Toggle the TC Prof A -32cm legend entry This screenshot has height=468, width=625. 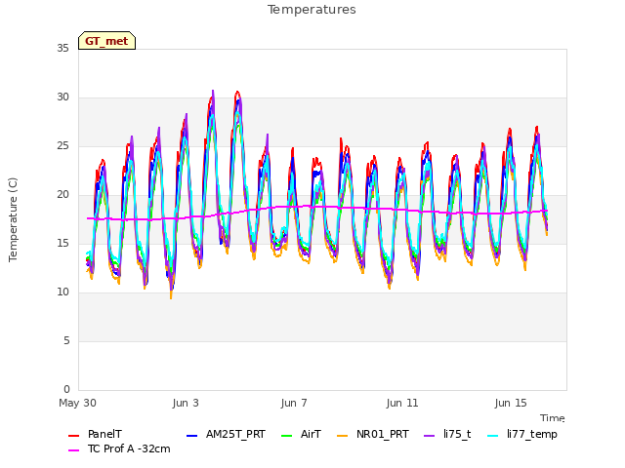coord(119,448)
